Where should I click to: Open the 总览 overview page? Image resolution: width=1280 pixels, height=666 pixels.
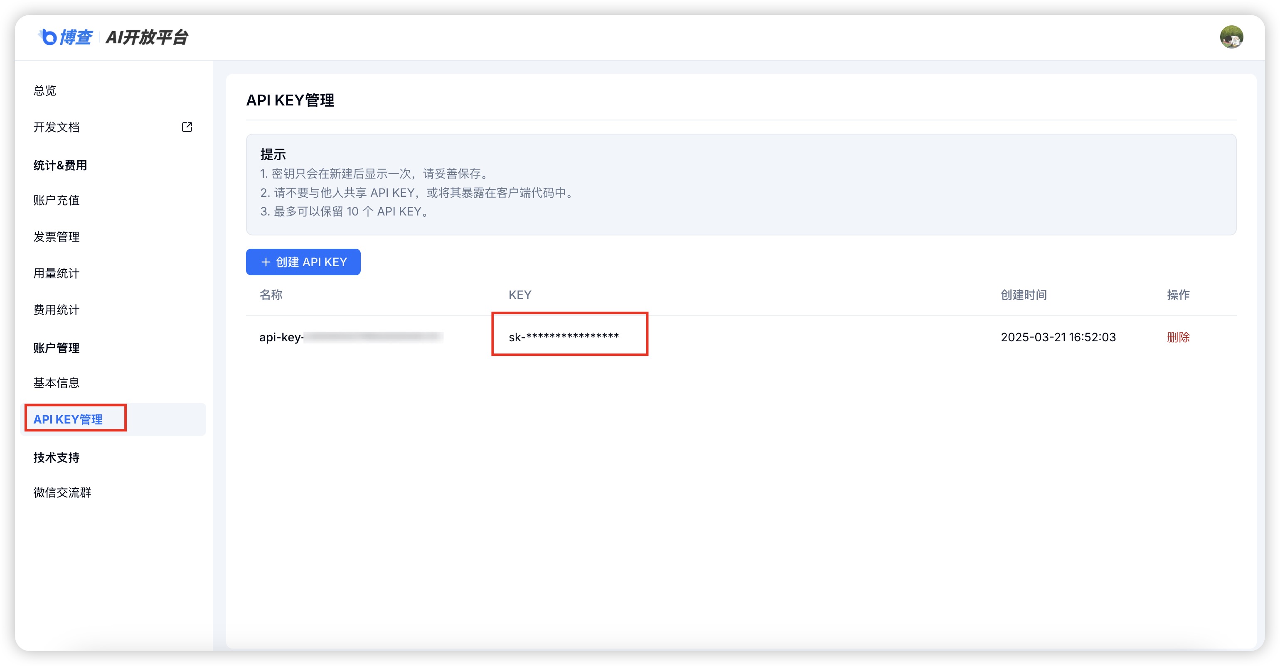pos(45,91)
